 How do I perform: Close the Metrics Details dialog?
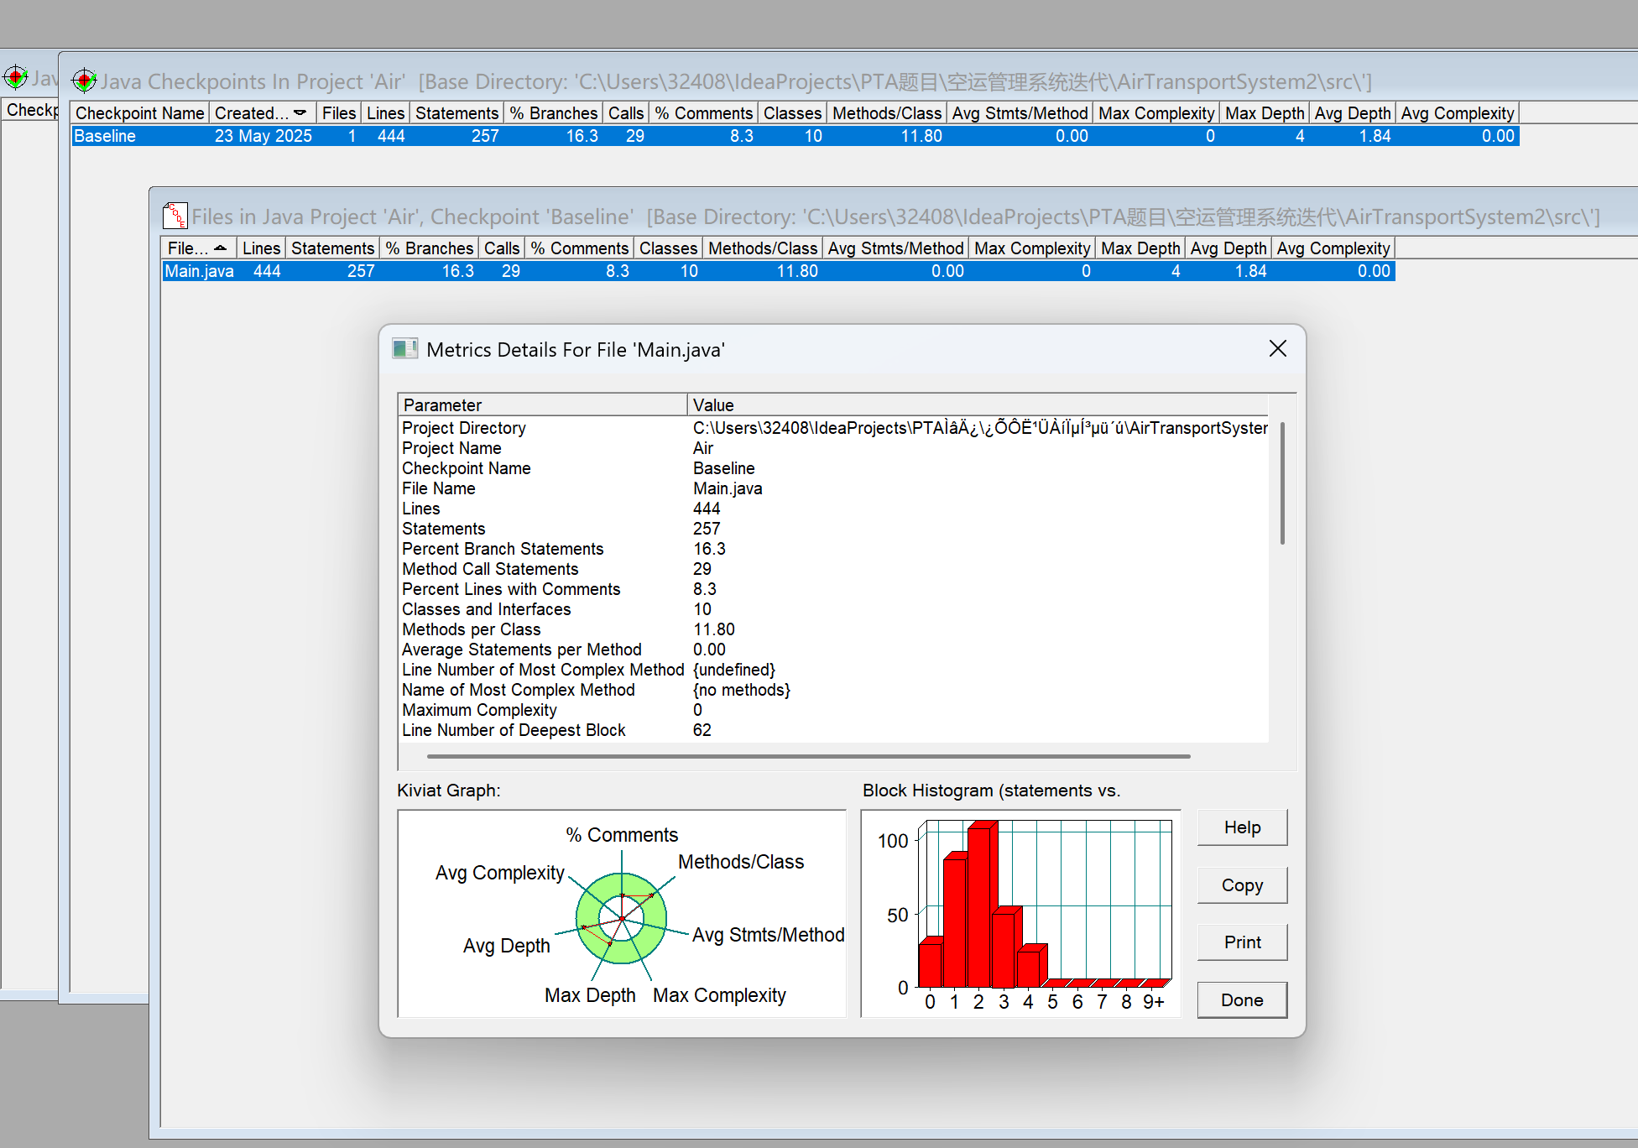click(x=1277, y=348)
